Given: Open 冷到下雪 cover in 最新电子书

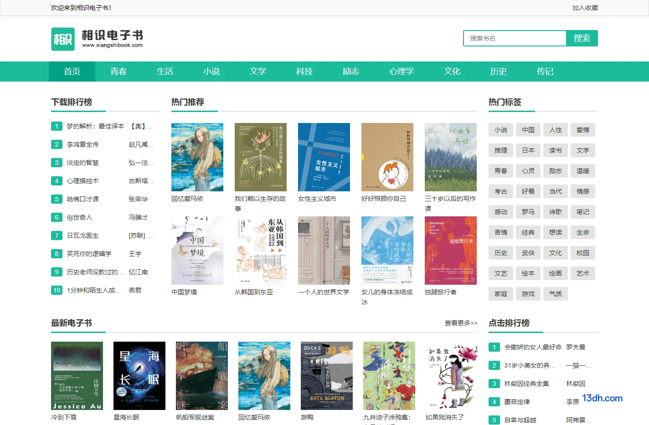Looking at the screenshot, I should (x=77, y=376).
